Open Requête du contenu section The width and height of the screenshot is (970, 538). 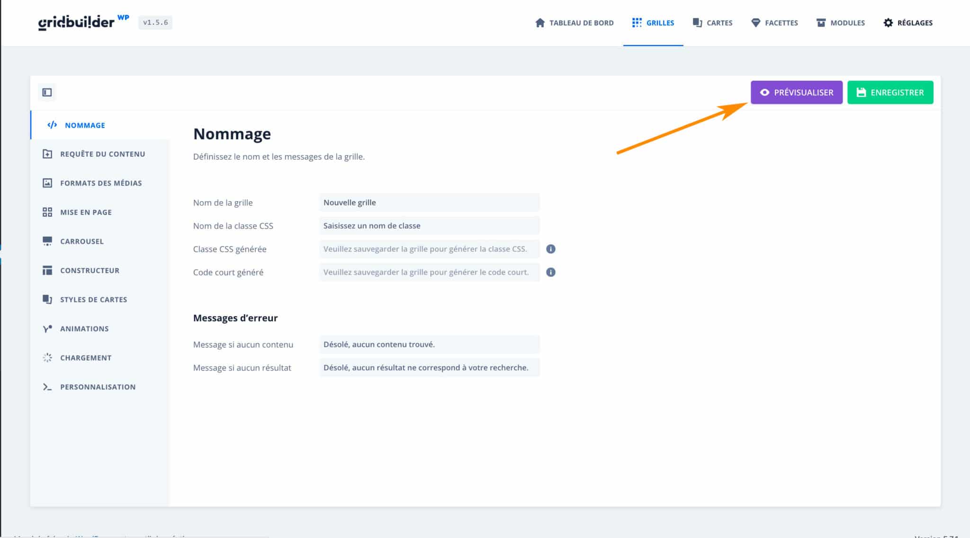(102, 154)
